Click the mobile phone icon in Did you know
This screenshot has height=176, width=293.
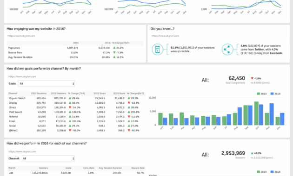(x=157, y=50)
